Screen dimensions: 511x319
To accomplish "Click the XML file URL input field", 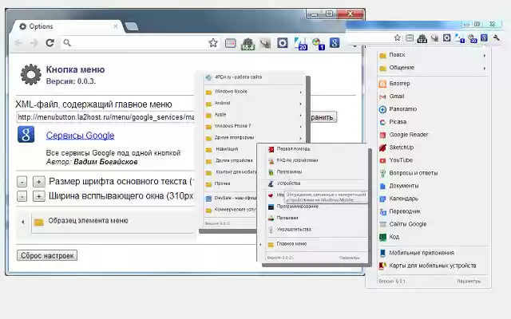I will click(105, 117).
